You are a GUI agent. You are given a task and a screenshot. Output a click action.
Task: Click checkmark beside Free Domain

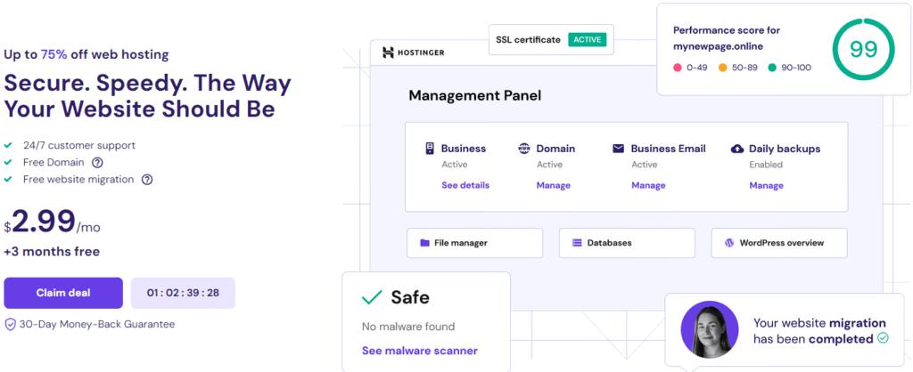7,163
